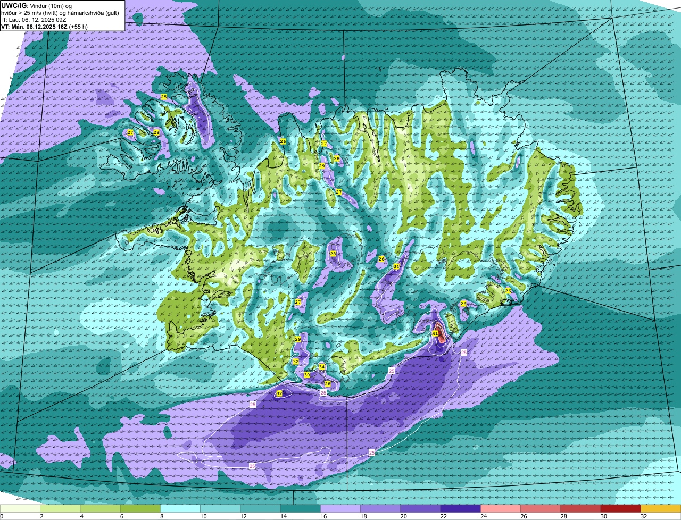Select the 30–32 m/s dark red legend swatch
The width and height of the screenshot is (681, 520).
621,509
